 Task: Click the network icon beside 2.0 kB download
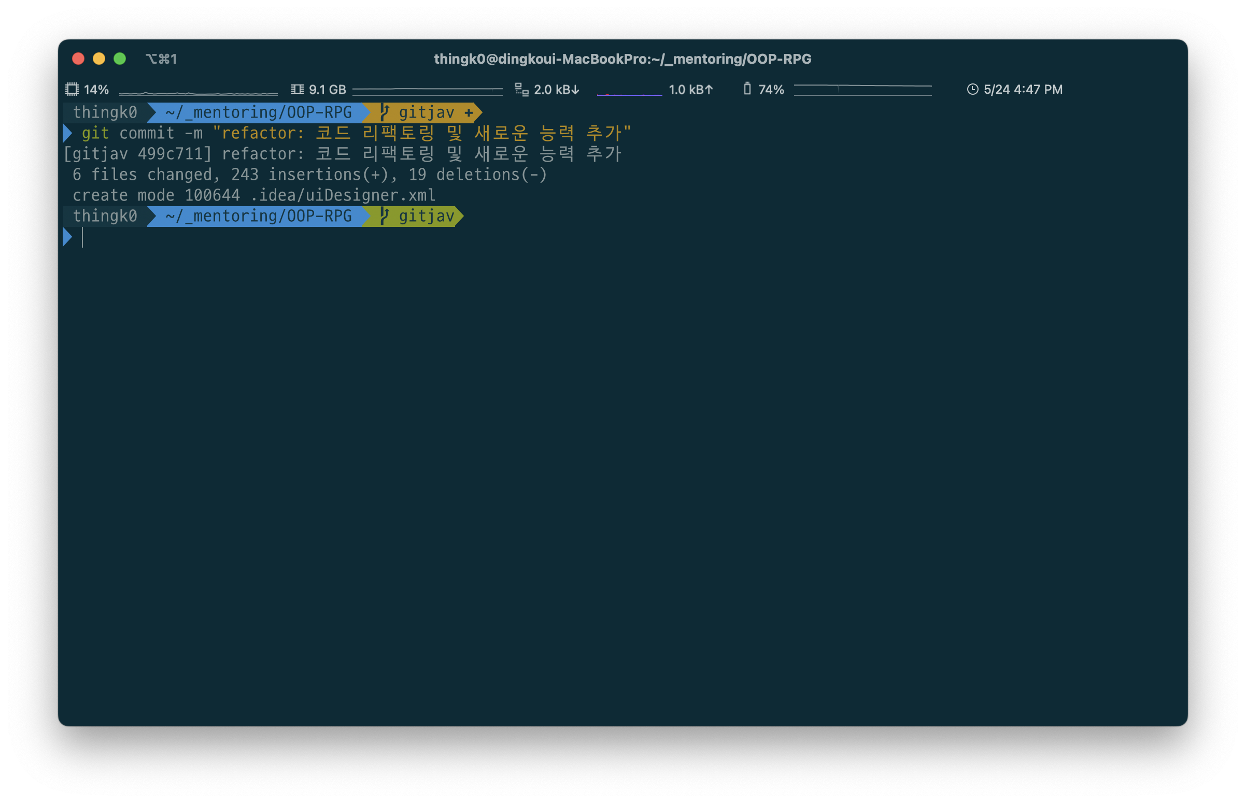(x=521, y=89)
